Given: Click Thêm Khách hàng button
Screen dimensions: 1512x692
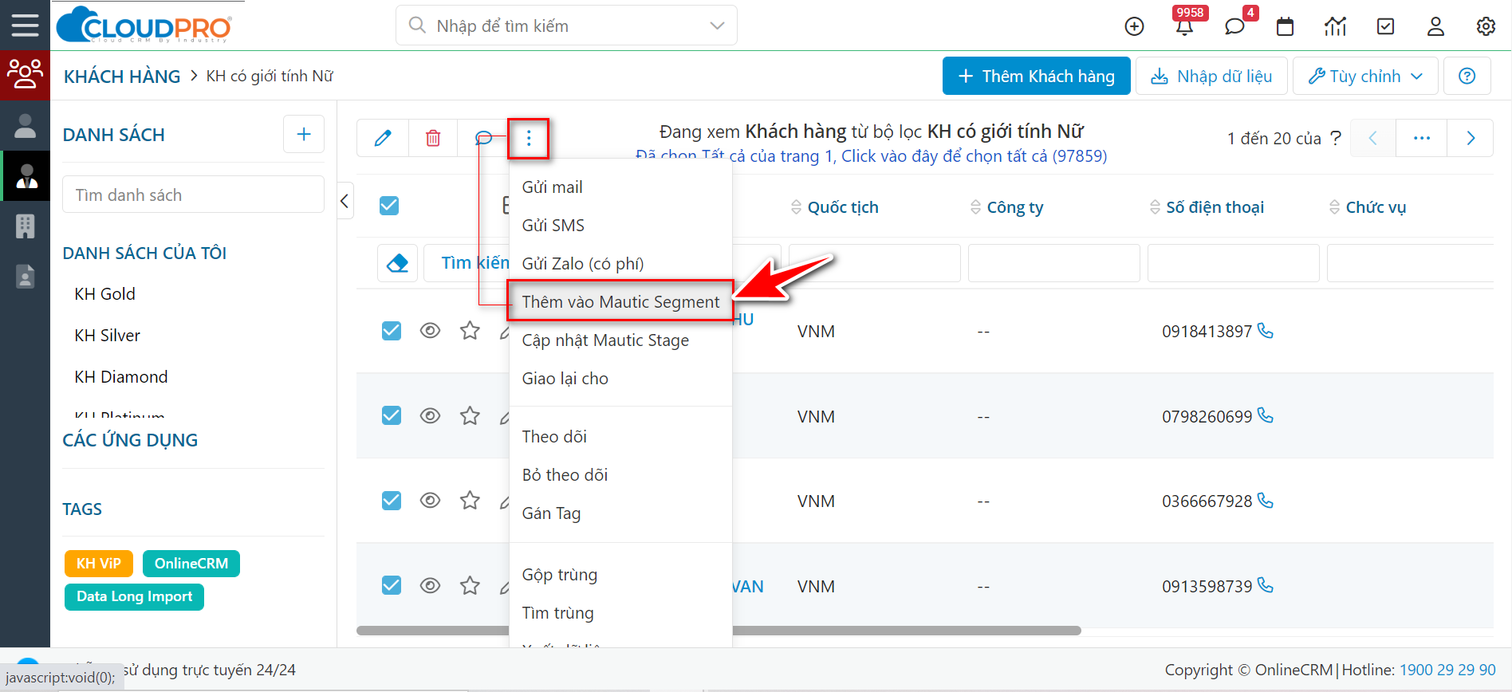Looking at the screenshot, I should pos(1036,76).
